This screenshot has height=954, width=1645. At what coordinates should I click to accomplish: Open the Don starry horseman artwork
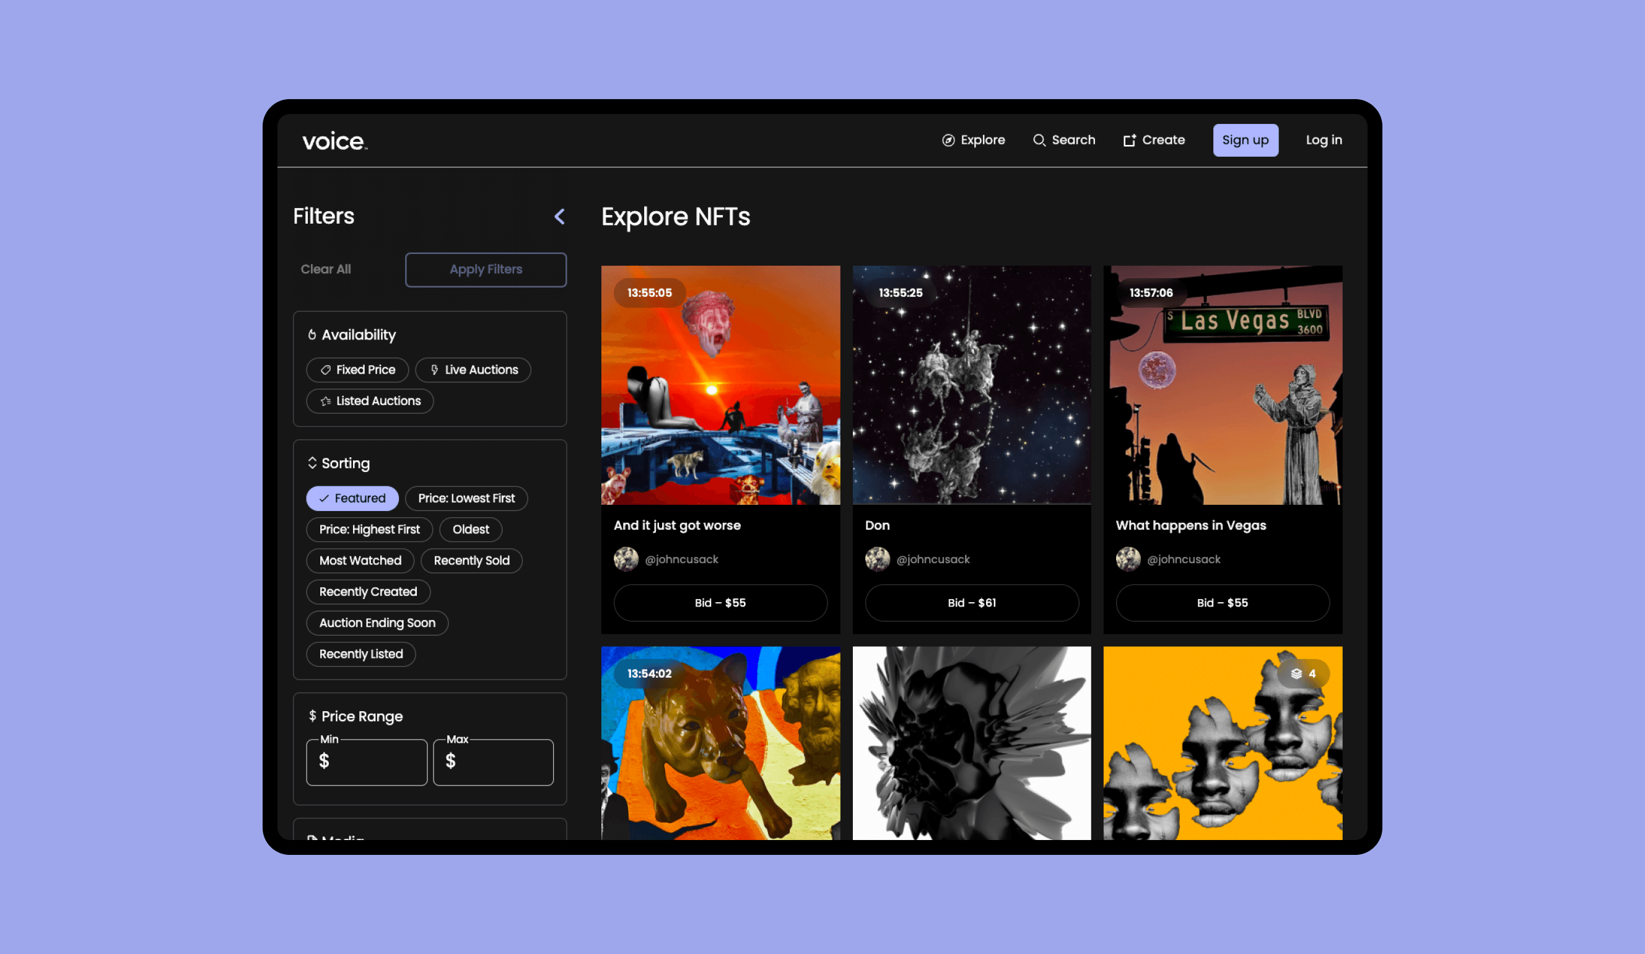click(x=971, y=385)
